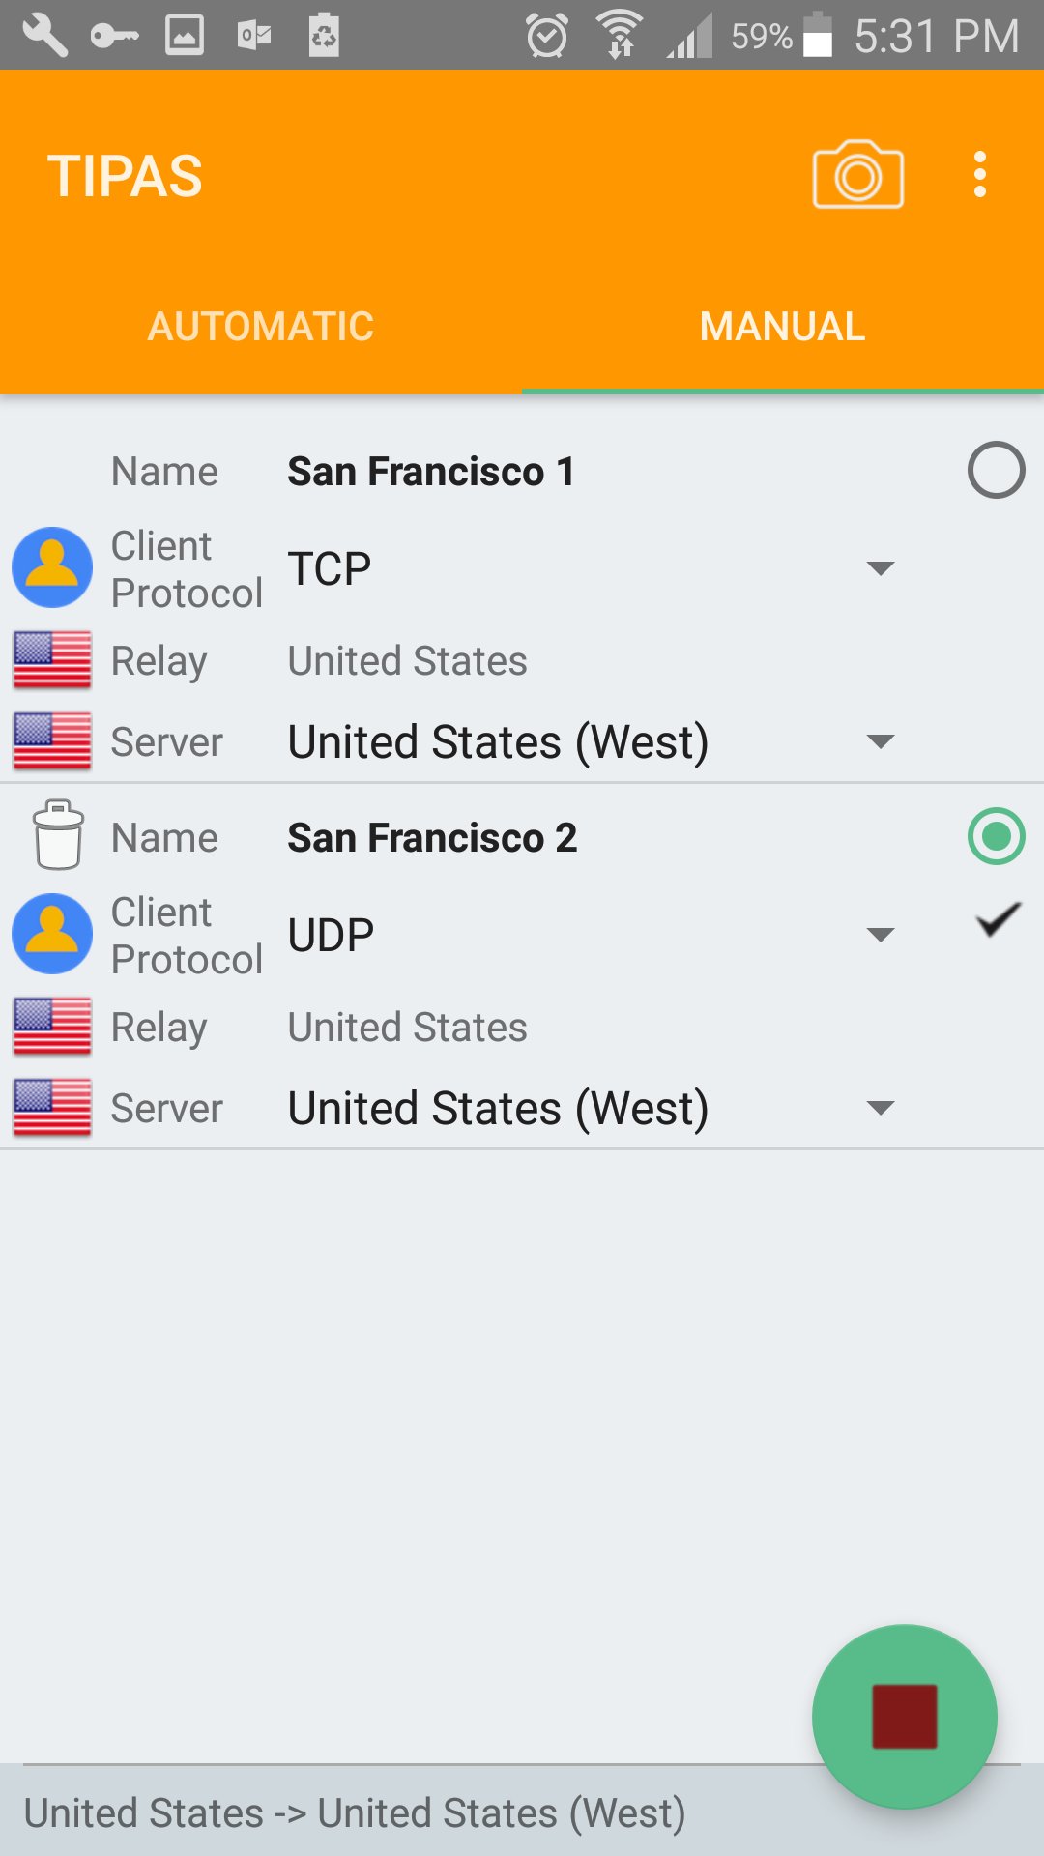Open the UDP client protocol dropdown
1044x1856 pixels.
pos(590,935)
